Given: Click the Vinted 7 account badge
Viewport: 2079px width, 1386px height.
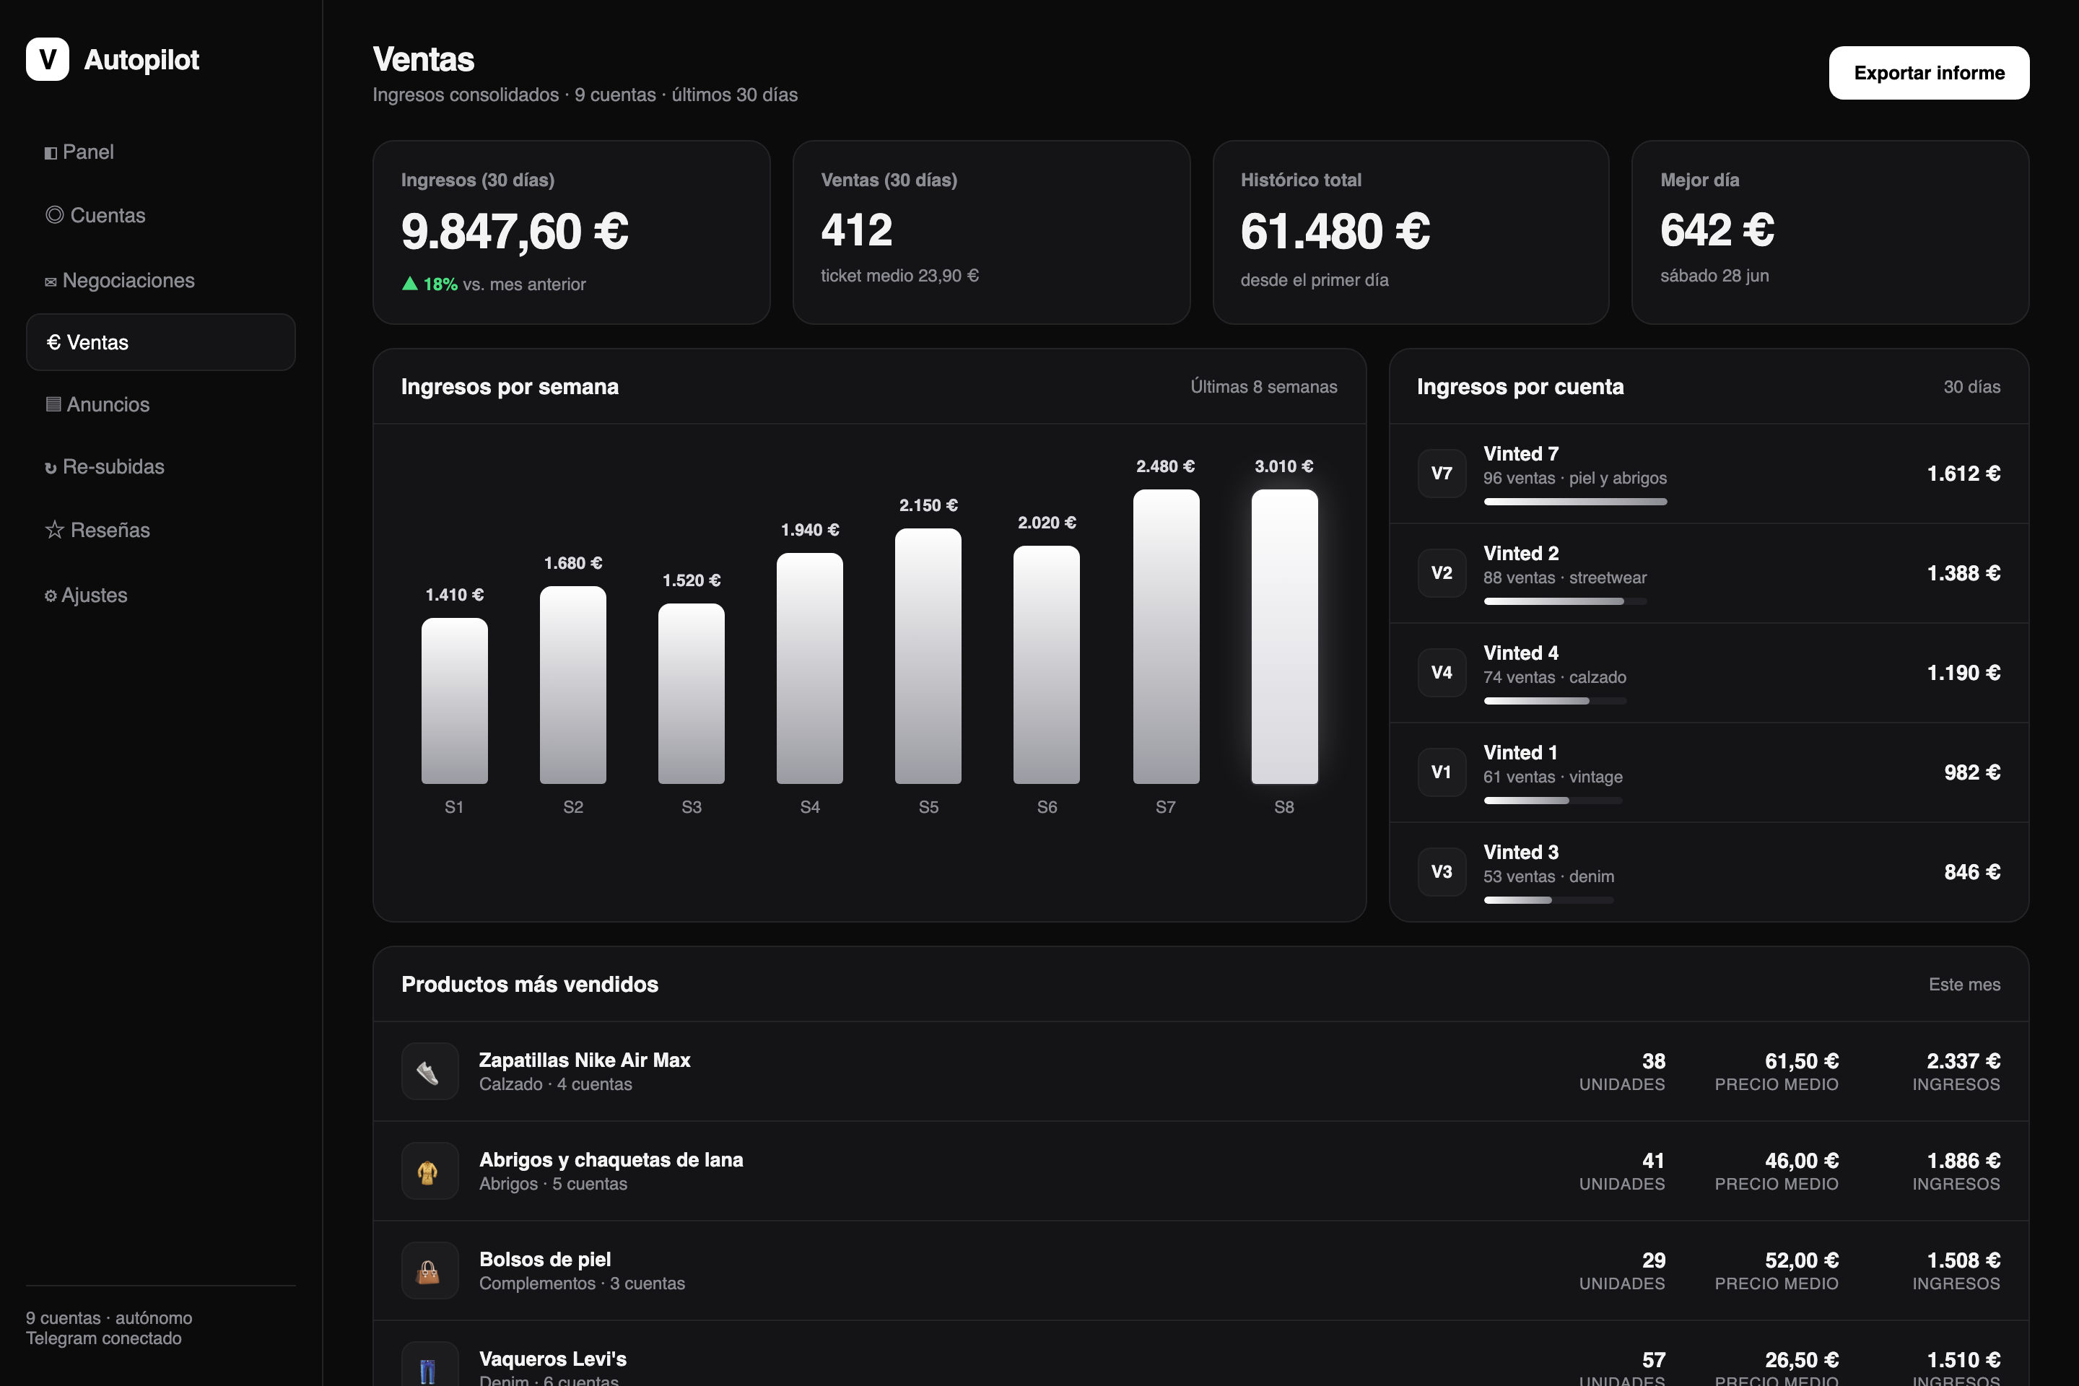Looking at the screenshot, I should click(x=1442, y=473).
